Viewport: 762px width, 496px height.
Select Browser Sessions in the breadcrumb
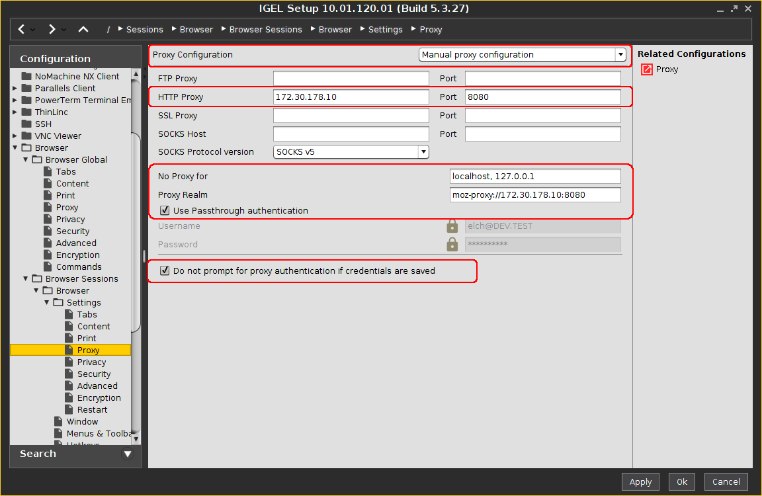coord(265,30)
